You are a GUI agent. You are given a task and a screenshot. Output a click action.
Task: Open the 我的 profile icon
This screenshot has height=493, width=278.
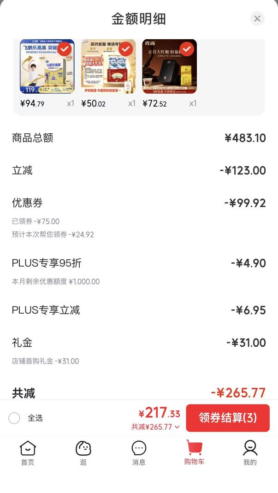pyautogui.click(x=250, y=453)
